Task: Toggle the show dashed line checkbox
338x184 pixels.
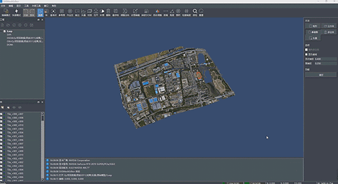Action: click(307, 54)
